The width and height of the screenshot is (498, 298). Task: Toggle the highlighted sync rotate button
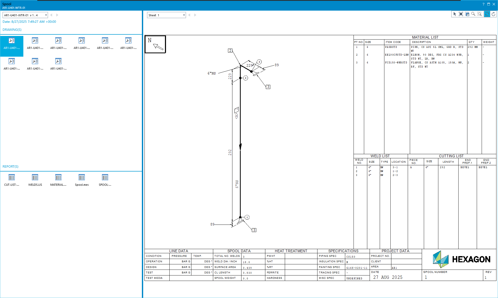pos(487,14)
